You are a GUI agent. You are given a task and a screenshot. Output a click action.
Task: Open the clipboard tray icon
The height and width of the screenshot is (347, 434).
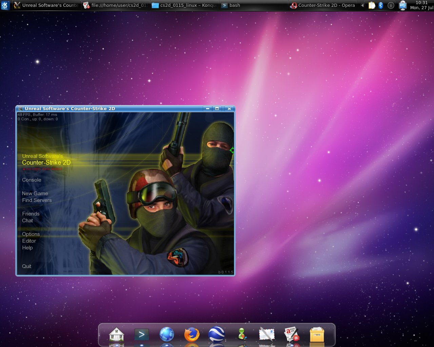pos(372,5)
